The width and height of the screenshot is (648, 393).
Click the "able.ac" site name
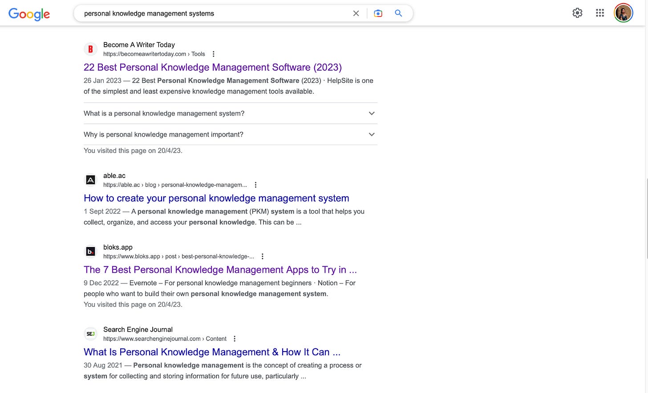tap(114, 175)
